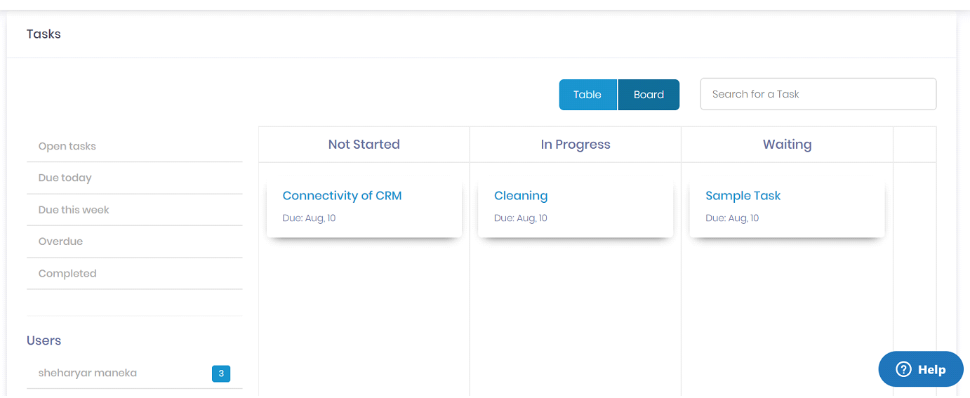Show Completed tasks
970x398 pixels.
coord(135,274)
